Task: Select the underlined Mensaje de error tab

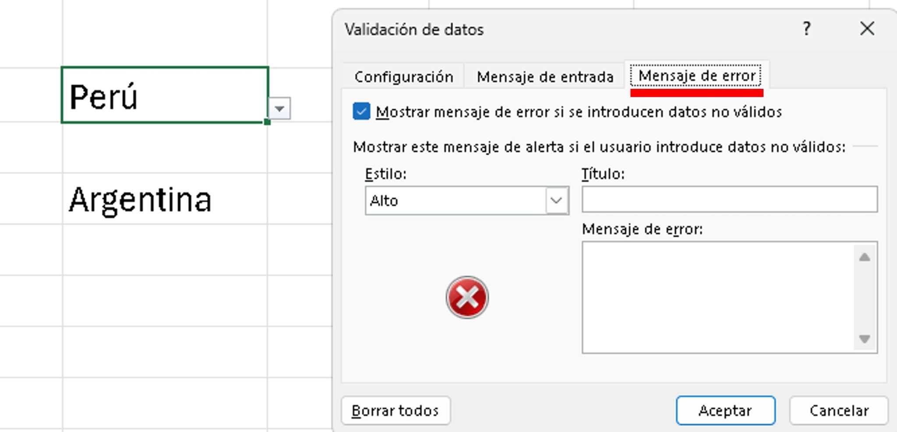Action: (x=696, y=75)
